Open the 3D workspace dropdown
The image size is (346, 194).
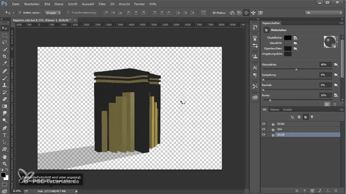point(324,13)
